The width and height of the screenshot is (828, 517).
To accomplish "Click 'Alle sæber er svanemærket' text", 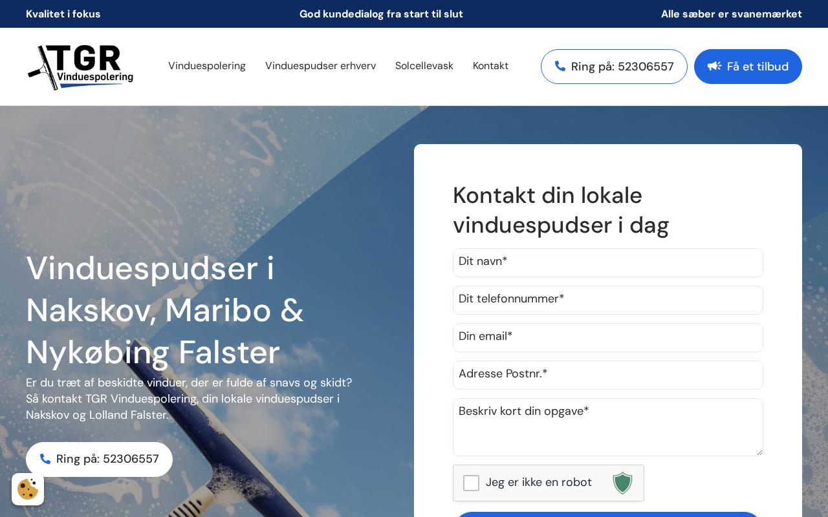I will pos(732,14).
